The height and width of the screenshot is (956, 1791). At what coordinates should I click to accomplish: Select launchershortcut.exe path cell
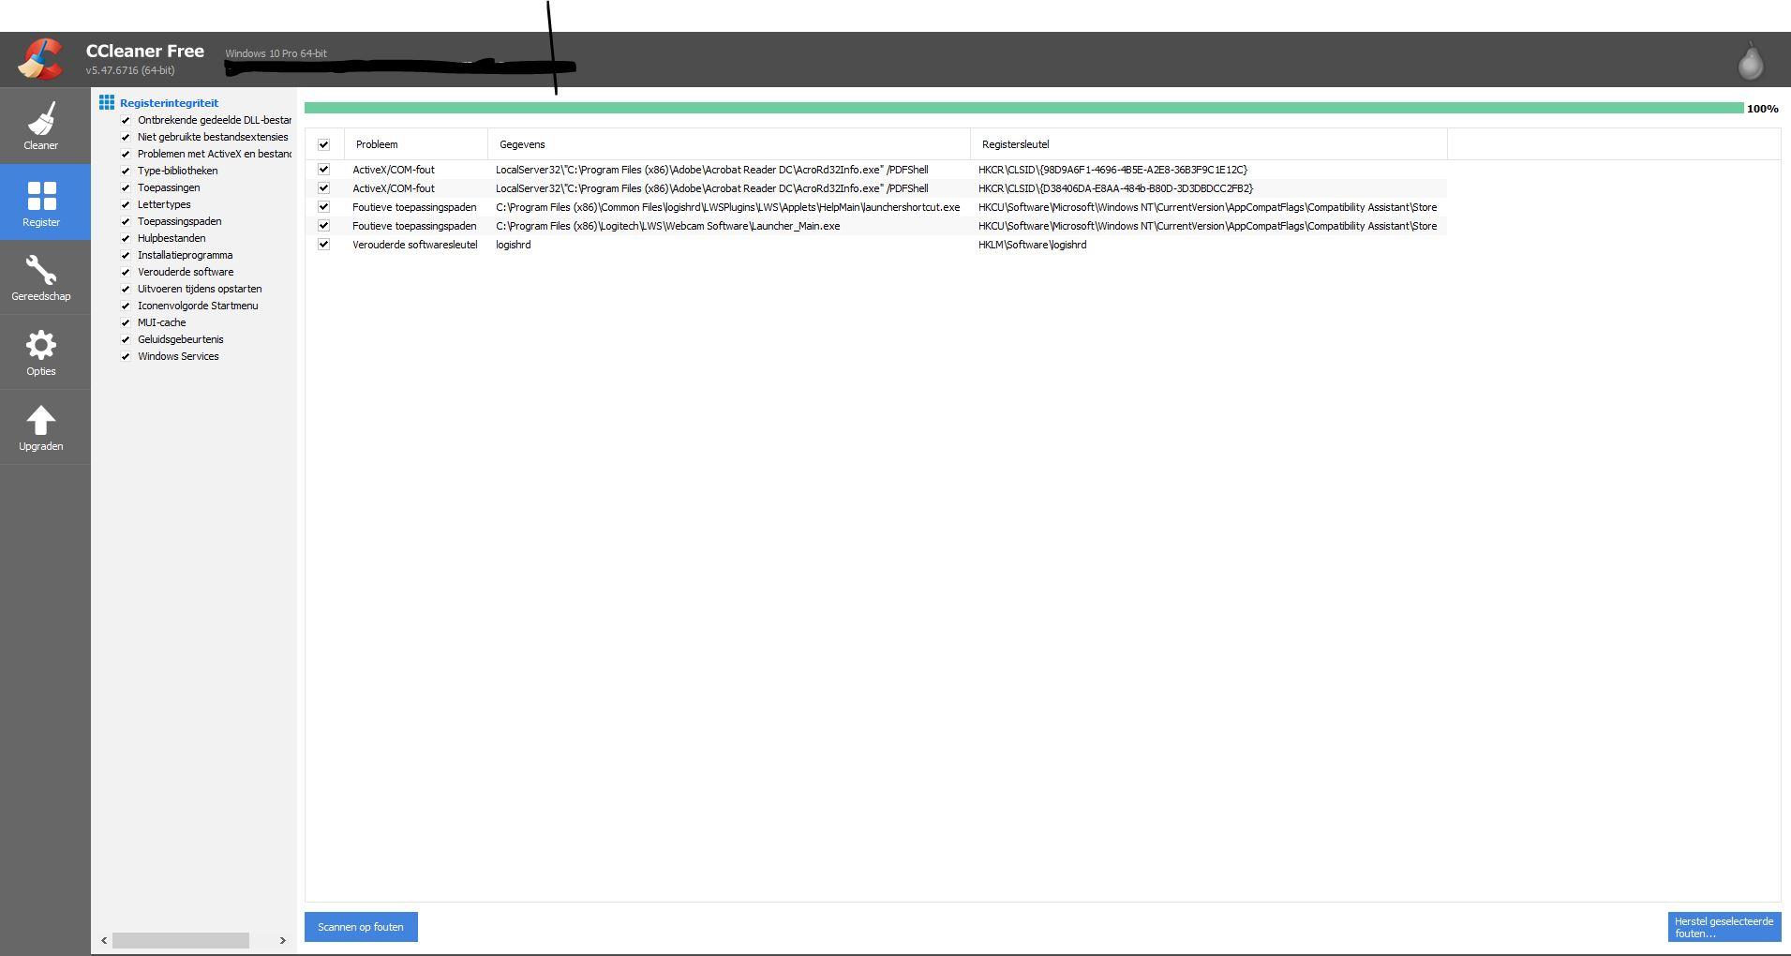coord(728,207)
